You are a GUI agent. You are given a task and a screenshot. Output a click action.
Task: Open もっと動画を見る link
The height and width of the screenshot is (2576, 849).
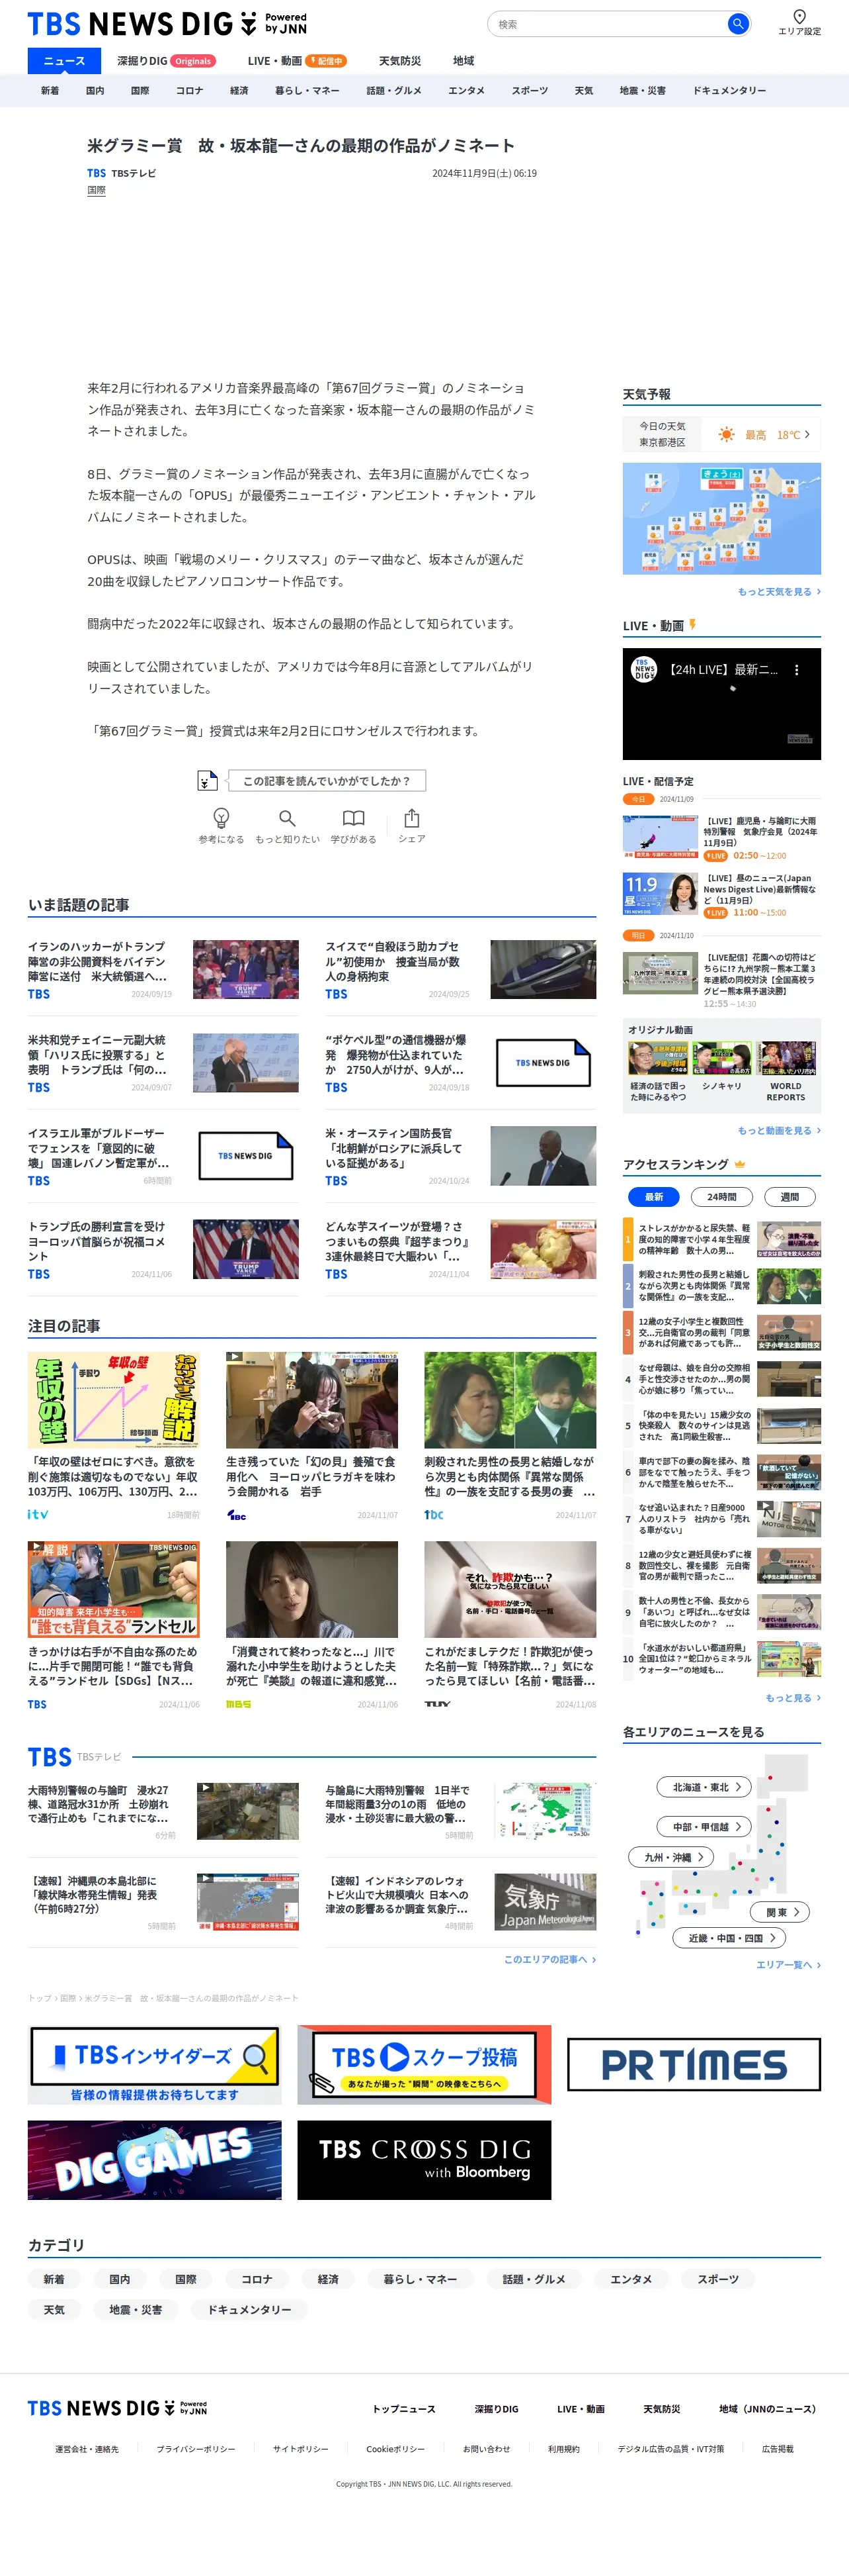click(x=779, y=1131)
